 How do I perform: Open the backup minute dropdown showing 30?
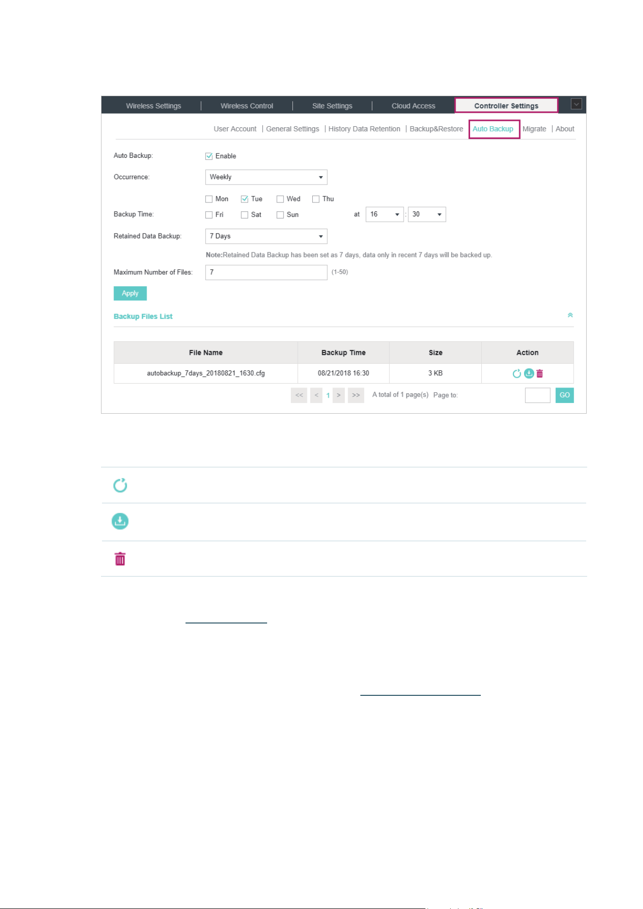(x=427, y=214)
